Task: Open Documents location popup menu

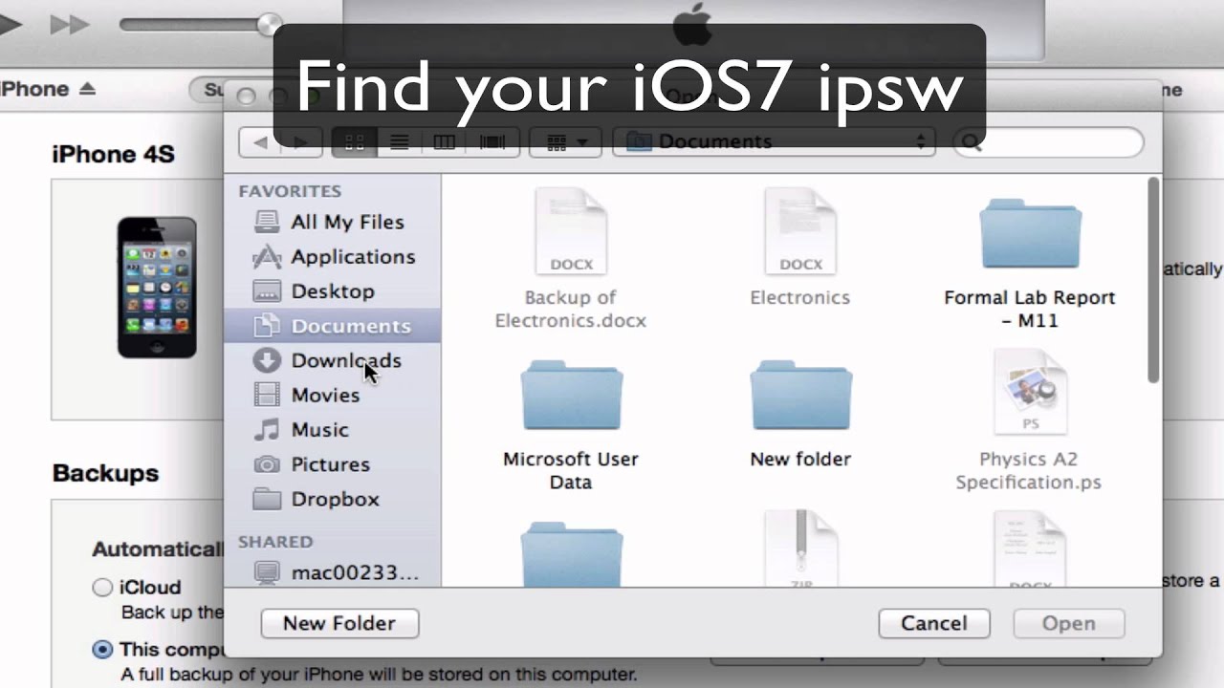Action: 775,142
